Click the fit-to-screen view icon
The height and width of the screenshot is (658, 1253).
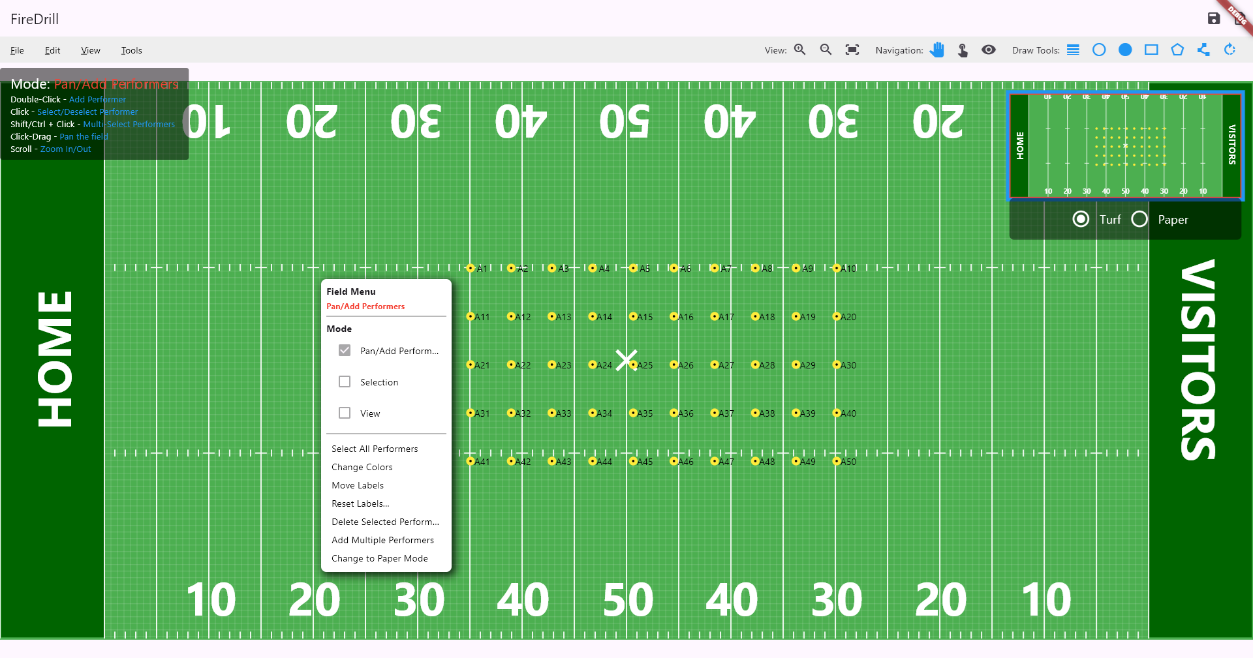click(x=852, y=50)
